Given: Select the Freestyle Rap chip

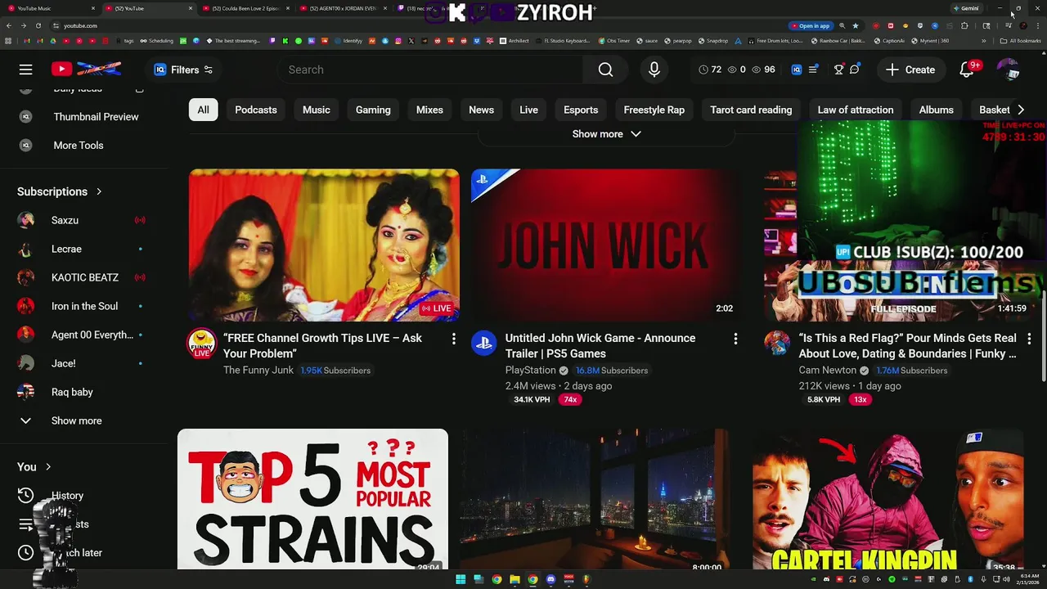Looking at the screenshot, I should 654,110.
